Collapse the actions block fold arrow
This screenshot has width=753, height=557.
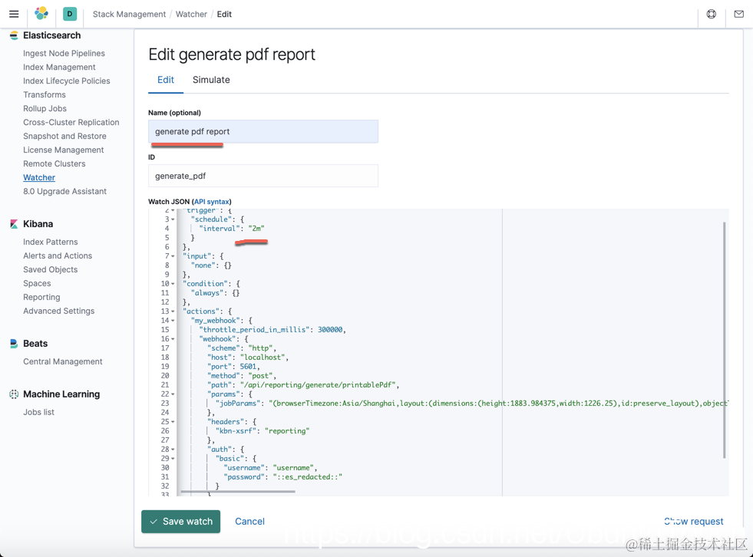point(173,311)
